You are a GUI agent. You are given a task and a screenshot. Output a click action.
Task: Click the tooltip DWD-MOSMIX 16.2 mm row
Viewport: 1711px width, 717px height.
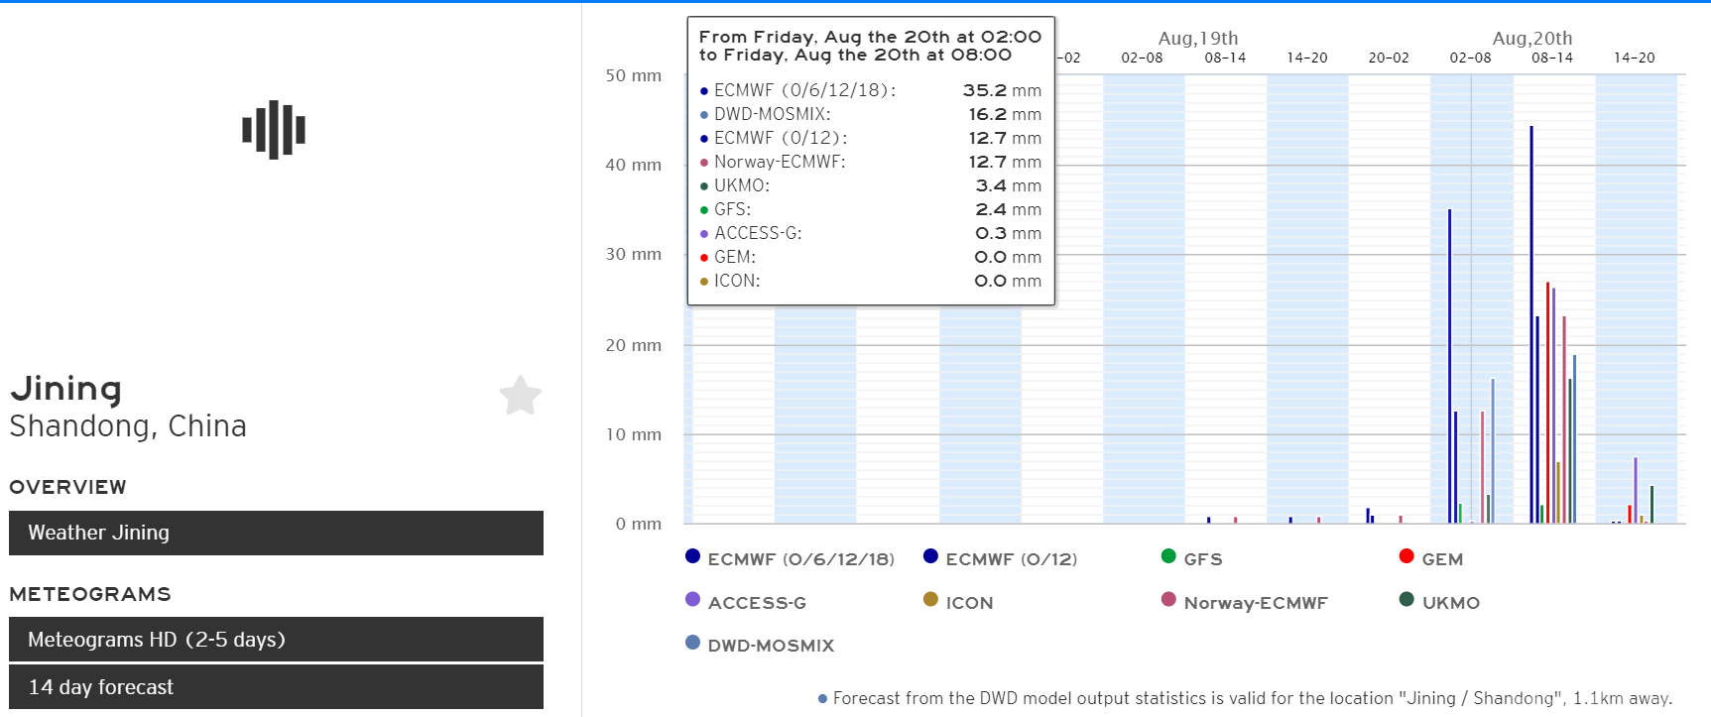pos(871,114)
